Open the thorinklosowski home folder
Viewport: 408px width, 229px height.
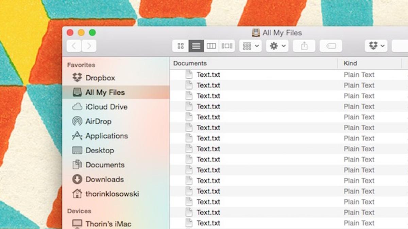pos(112,194)
